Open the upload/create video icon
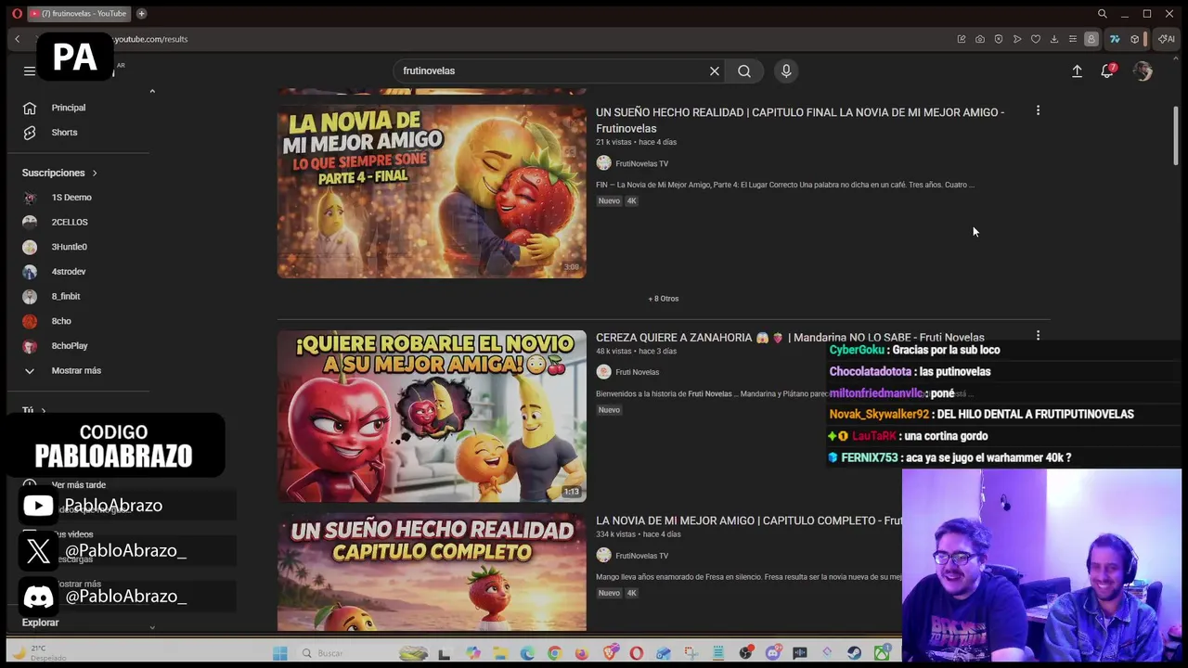Screen dimensions: 1188x668 (x=1077, y=71)
